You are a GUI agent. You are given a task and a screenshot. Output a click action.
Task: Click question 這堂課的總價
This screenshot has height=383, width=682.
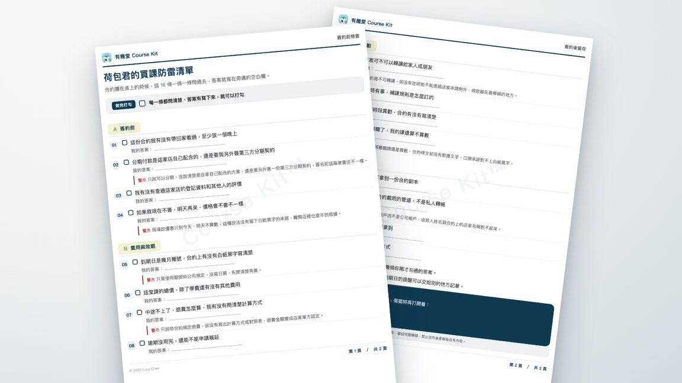click(x=191, y=289)
